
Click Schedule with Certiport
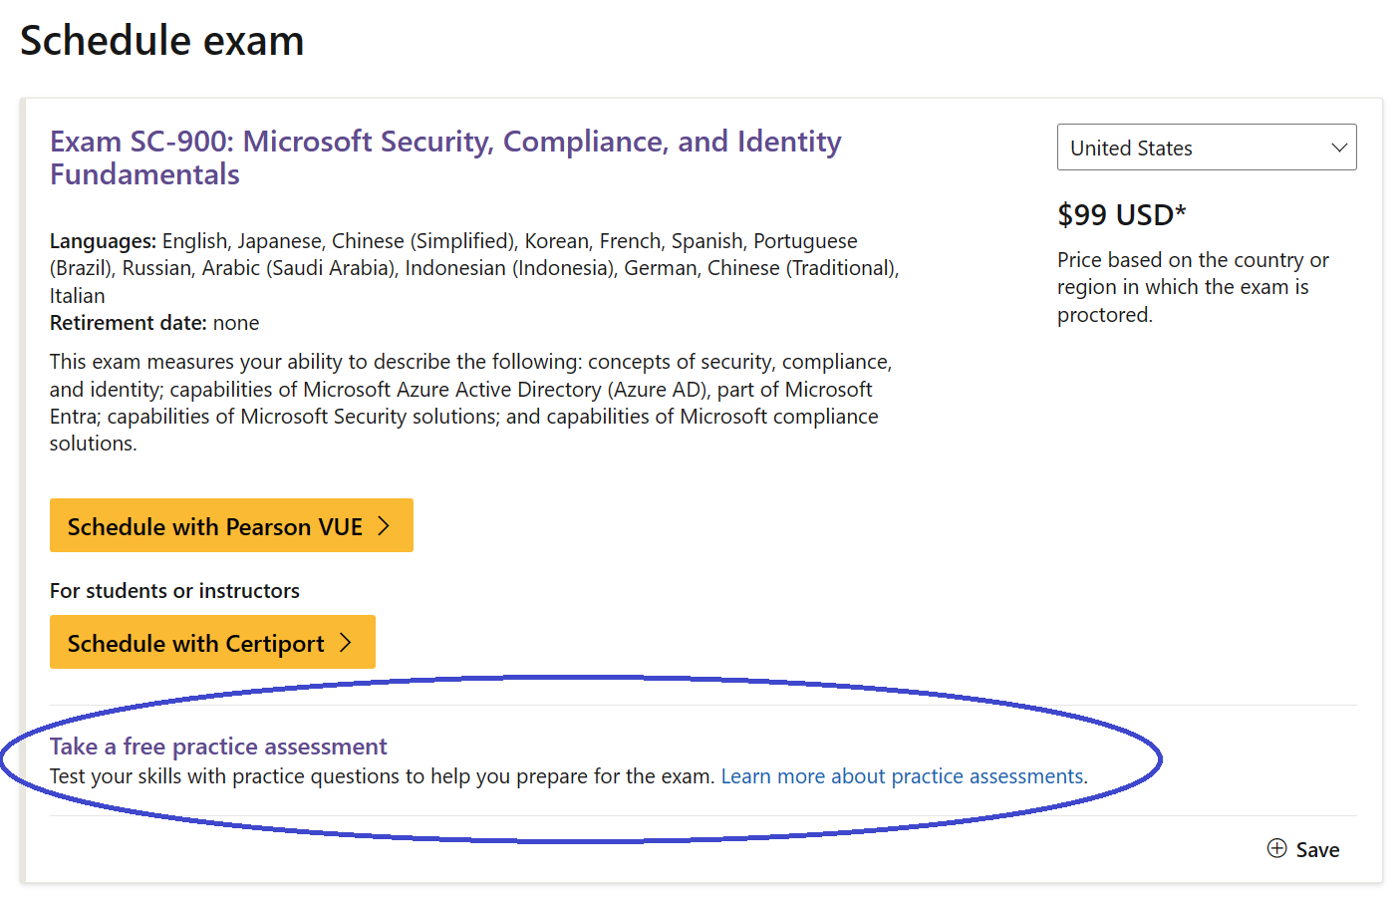[x=212, y=642]
